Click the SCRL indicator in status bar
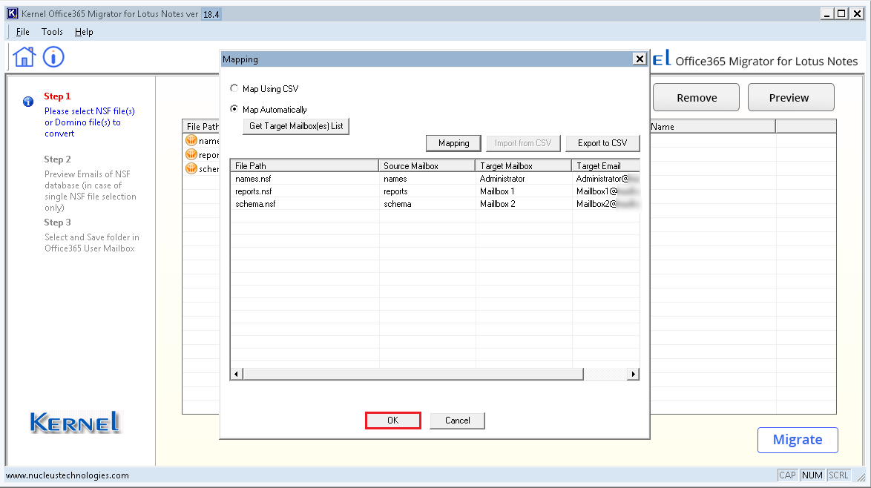Screen dimensions: 871x488 coord(838,475)
